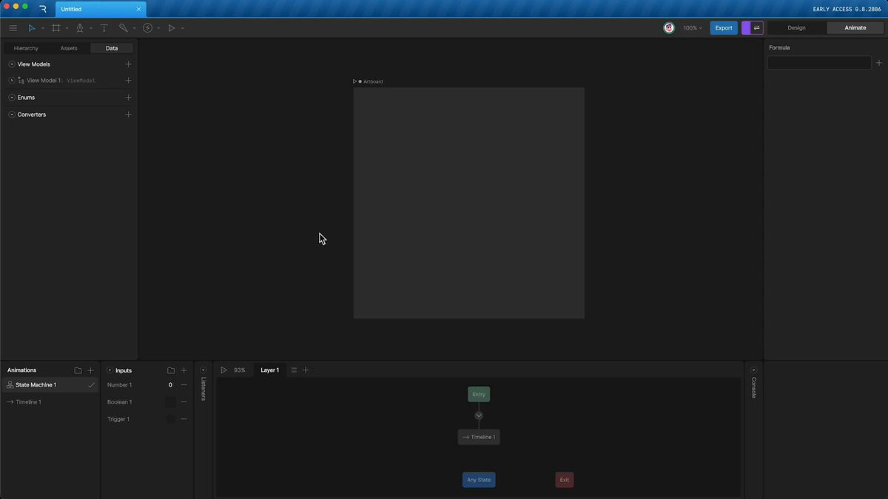Add a new state machine layer

[x=306, y=370]
